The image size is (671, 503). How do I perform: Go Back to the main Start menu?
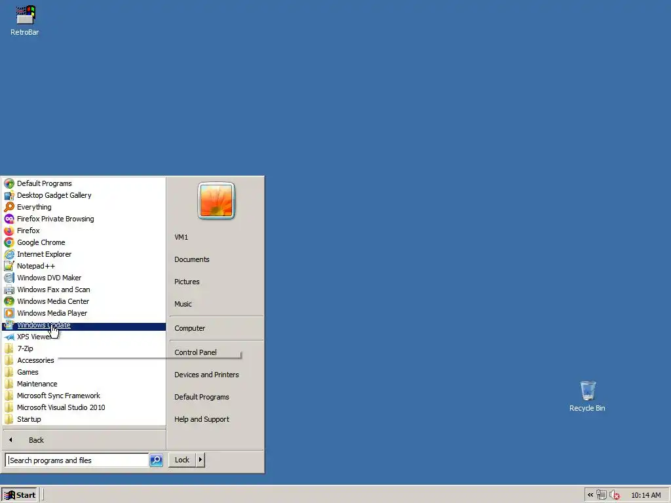[85, 440]
